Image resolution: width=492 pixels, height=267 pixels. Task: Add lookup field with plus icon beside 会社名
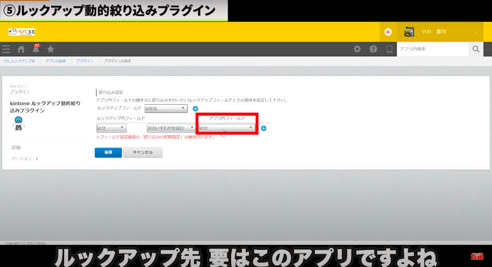point(195,109)
